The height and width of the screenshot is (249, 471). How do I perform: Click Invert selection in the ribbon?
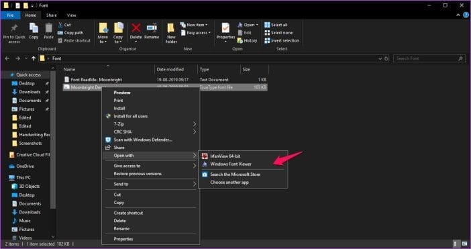(x=282, y=40)
